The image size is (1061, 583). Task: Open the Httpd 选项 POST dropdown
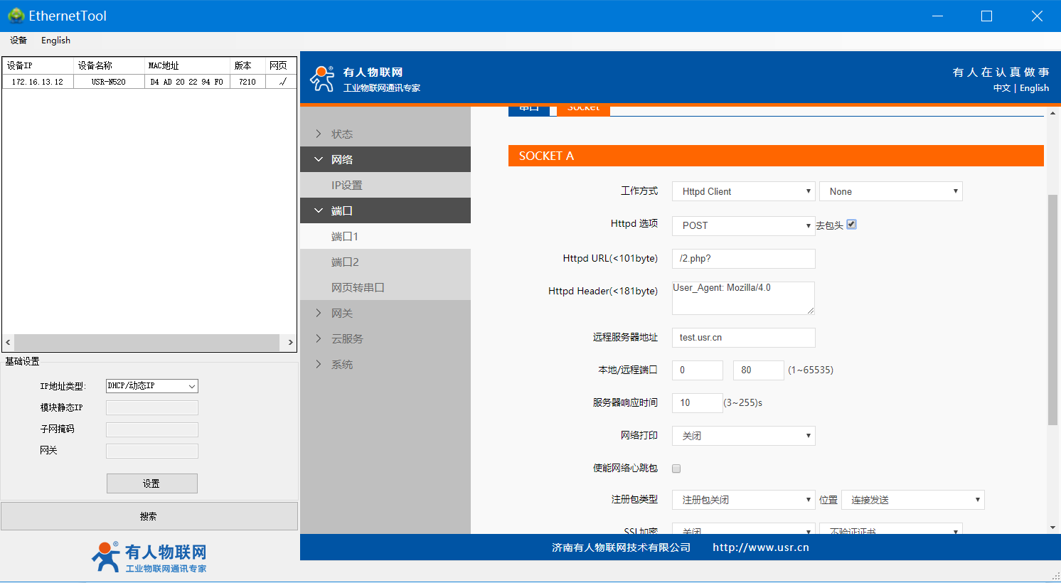tap(743, 226)
